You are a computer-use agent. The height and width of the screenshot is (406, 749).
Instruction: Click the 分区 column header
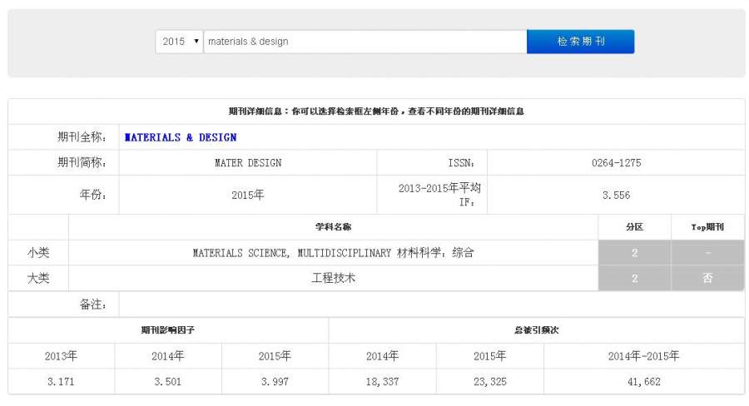(x=634, y=227)
